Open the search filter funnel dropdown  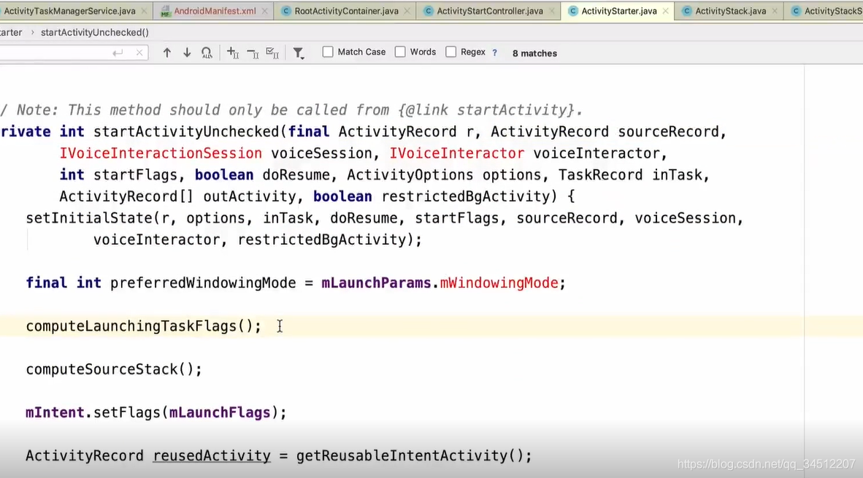tap(299, 53)
